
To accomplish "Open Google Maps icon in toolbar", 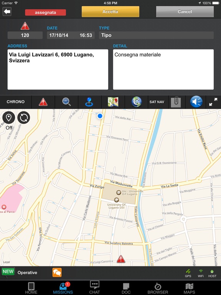I will (x=113, y=102).
